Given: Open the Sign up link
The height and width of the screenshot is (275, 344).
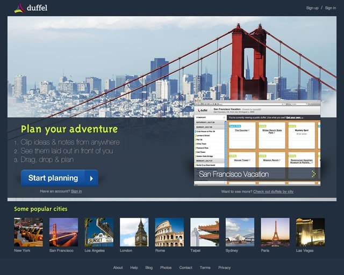Looking at the screenshot, I should pyautogui.click(x=312, y=8).
